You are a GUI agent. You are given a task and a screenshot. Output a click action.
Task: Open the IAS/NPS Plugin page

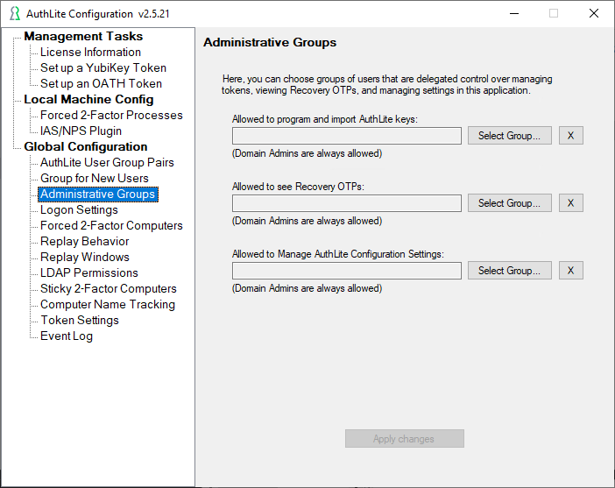point(81,131)
